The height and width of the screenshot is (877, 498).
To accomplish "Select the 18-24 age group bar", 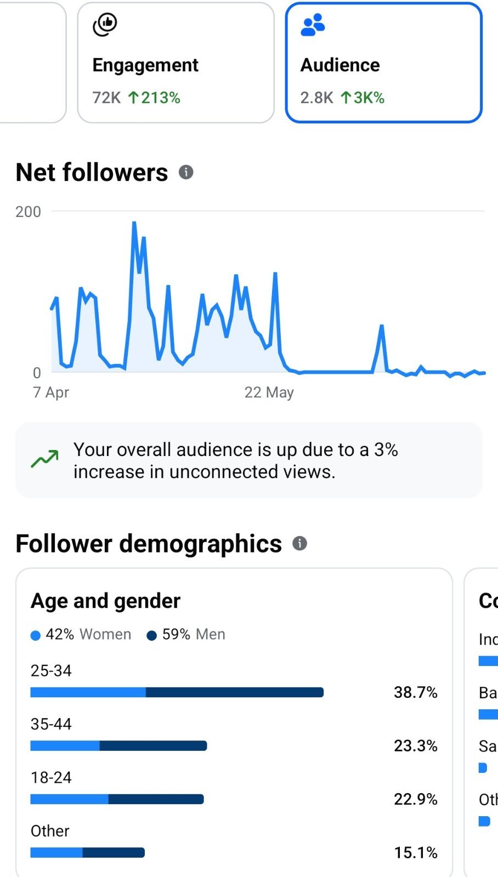I will (x=117, y=799).
